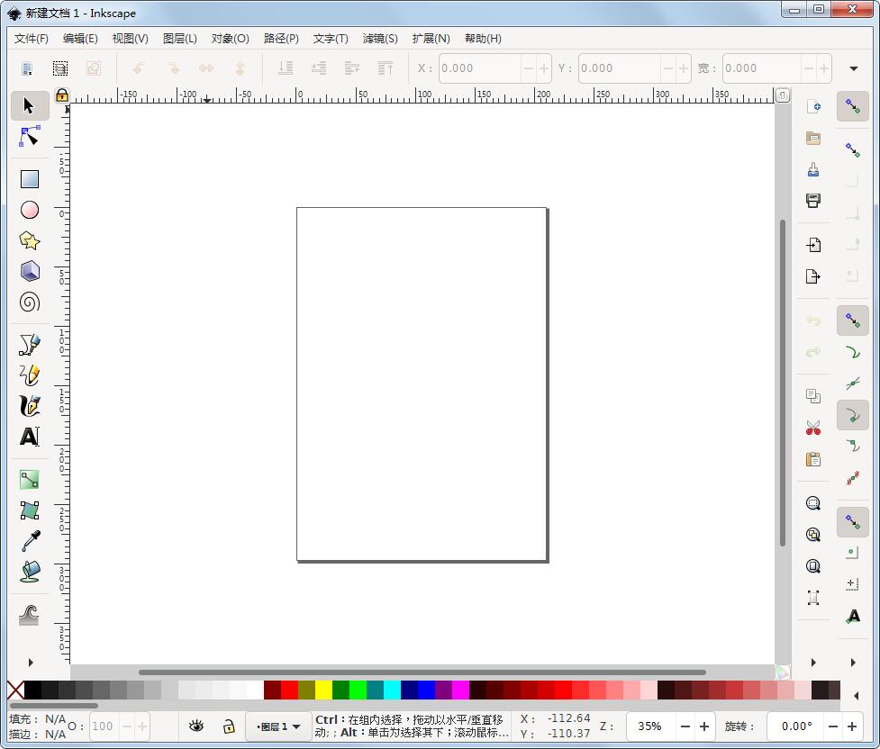Select the Text tool
The image size is (880, 749).
29,436
